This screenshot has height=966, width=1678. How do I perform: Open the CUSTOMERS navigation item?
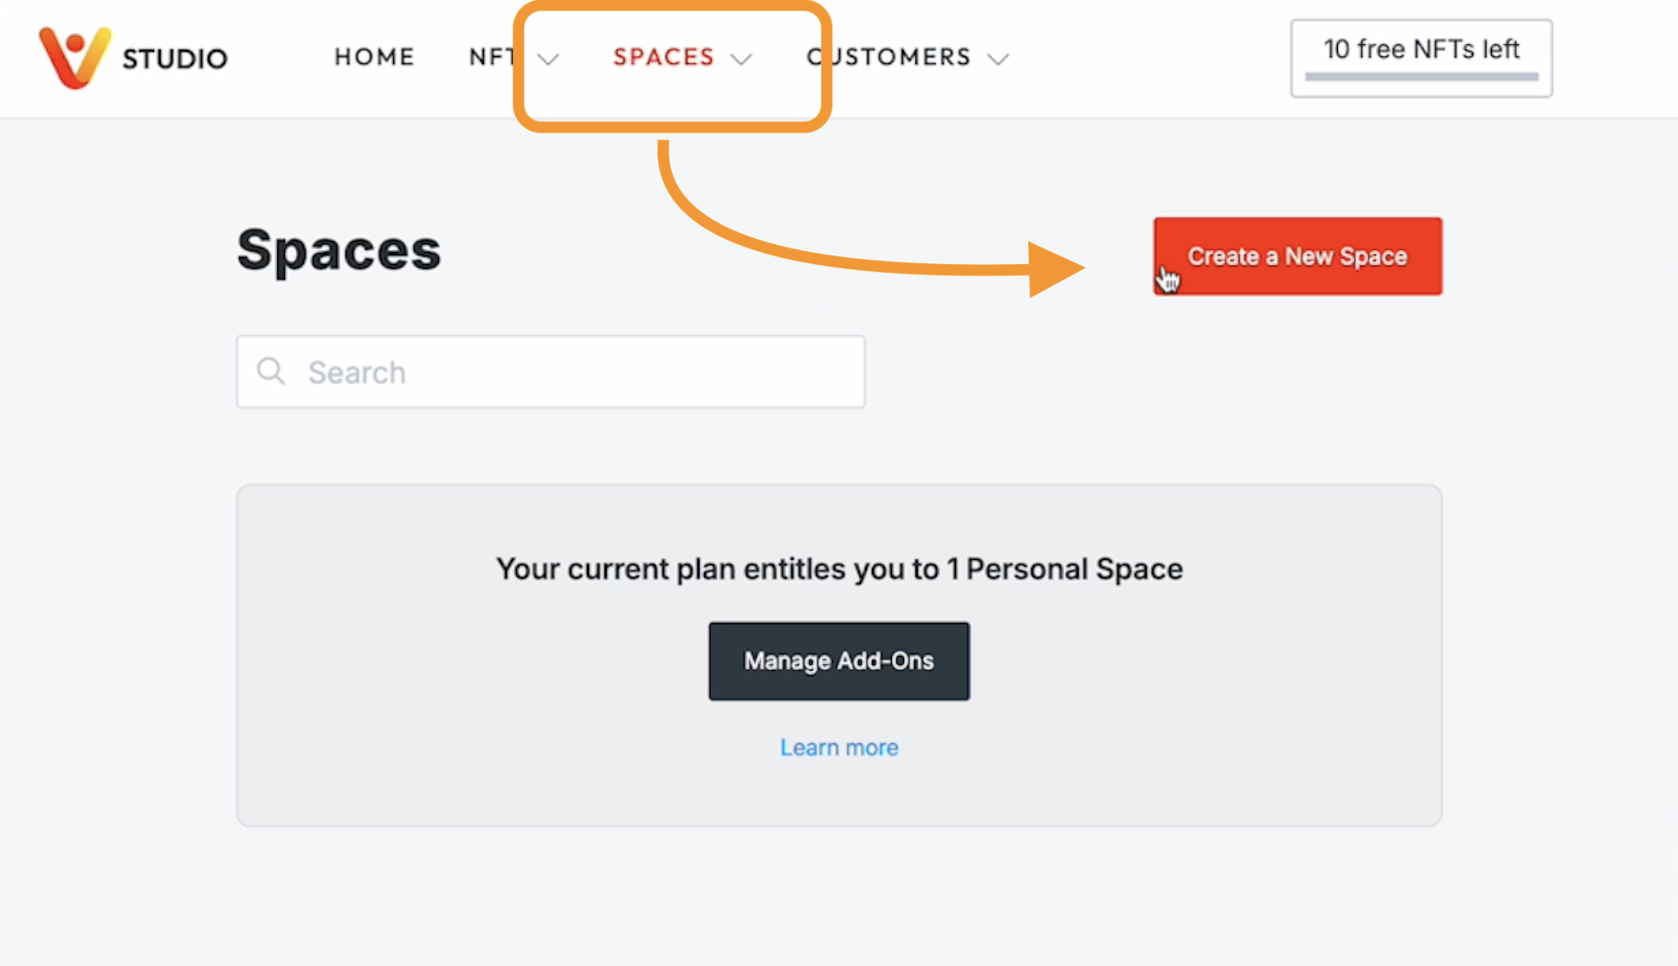(x=887, y=57)
